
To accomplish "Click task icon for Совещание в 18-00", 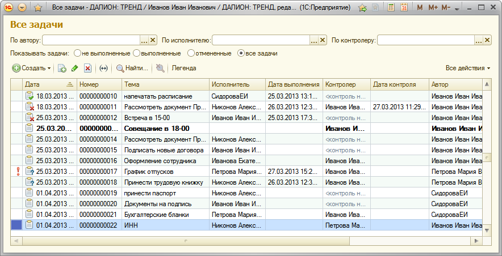I will (29, 129).
